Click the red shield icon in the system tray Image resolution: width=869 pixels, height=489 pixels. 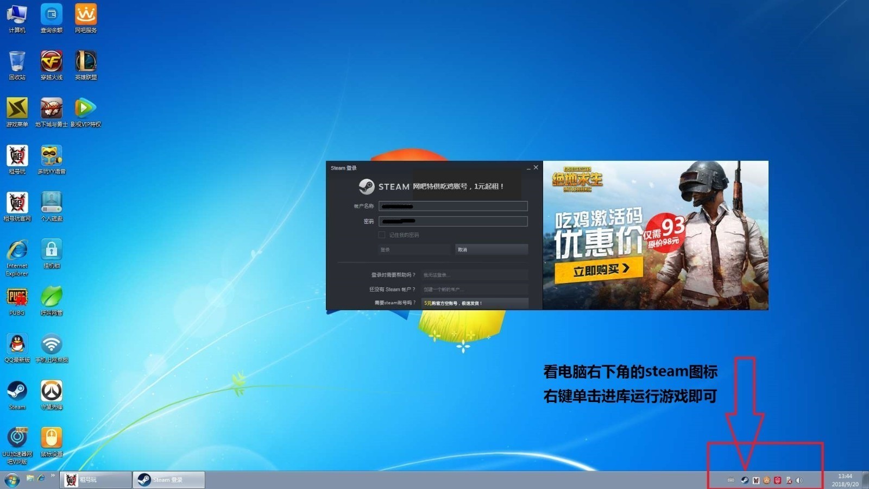(x=777, y=480)
